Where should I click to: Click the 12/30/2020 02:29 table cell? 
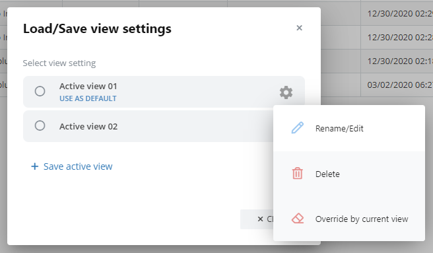[397, 14]
